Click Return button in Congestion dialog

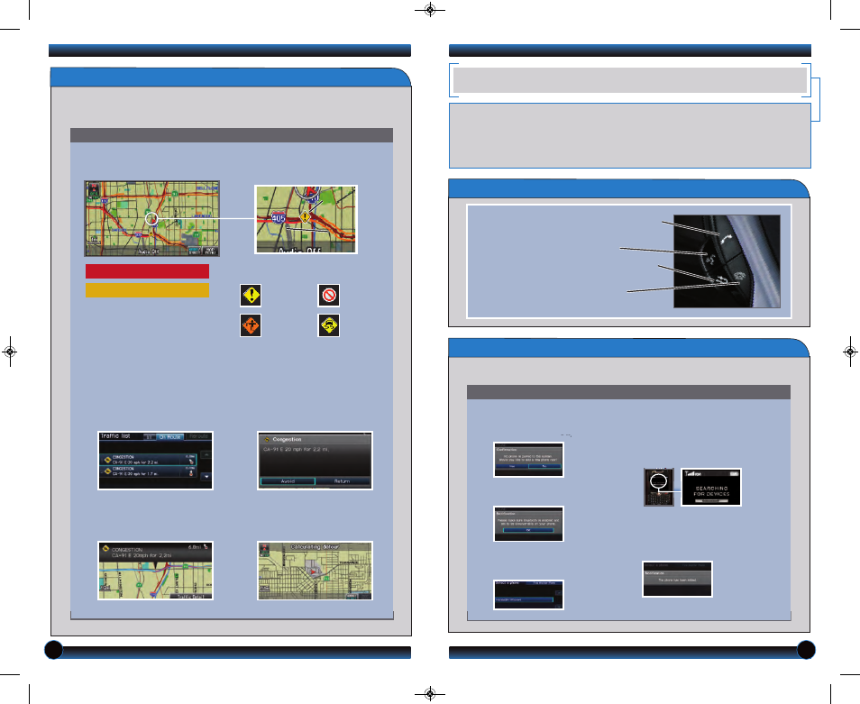tap(343, 481)
